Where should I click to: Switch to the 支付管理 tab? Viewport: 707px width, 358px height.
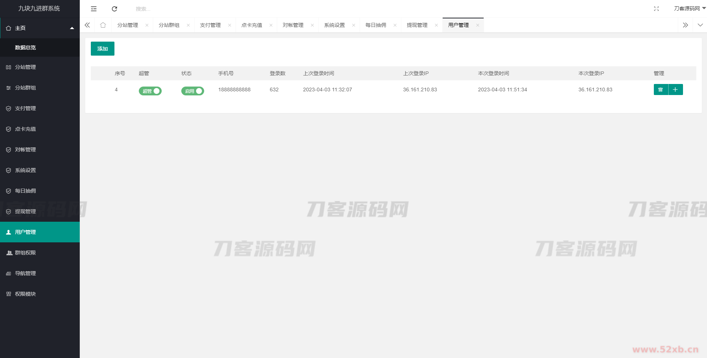210,25
